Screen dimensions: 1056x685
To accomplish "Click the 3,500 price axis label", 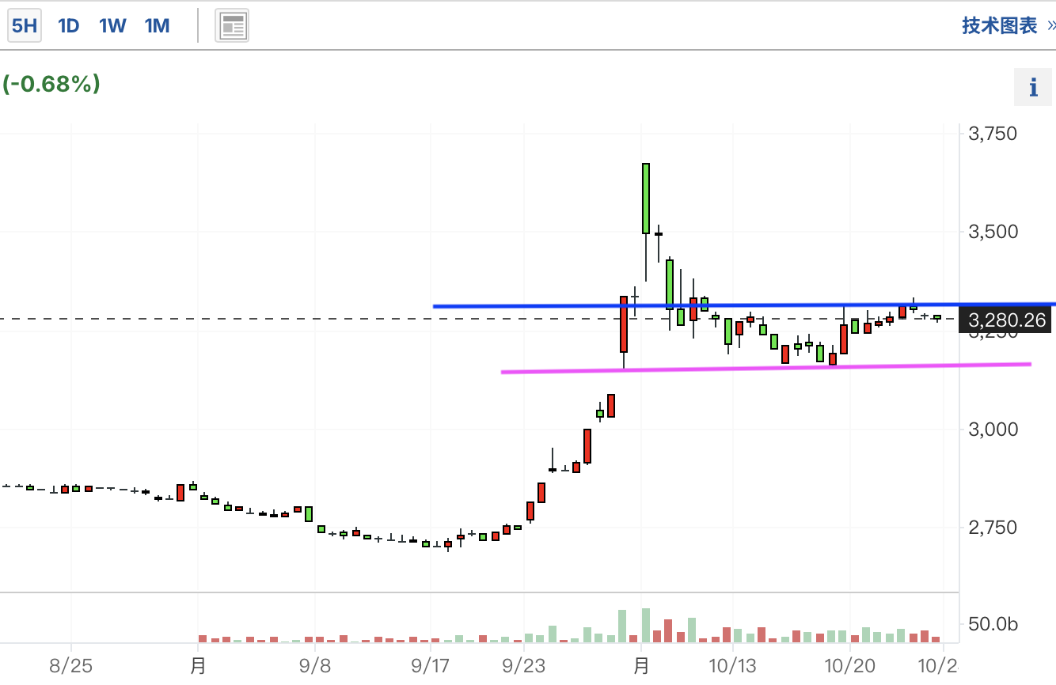I will click(x=993, y=232).
